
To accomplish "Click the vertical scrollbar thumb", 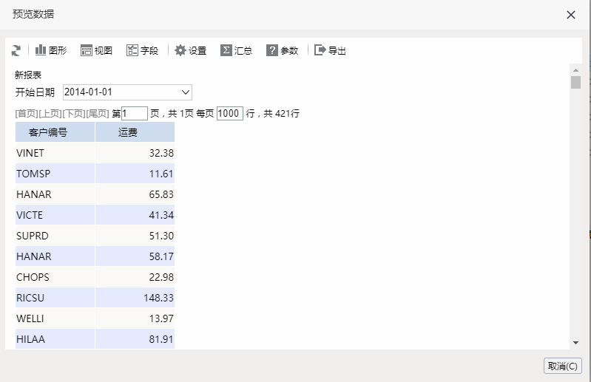I will 575,83.
